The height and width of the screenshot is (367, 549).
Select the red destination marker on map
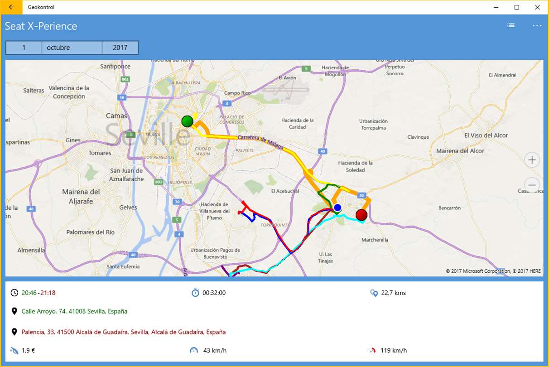click(x=361, y=215)
